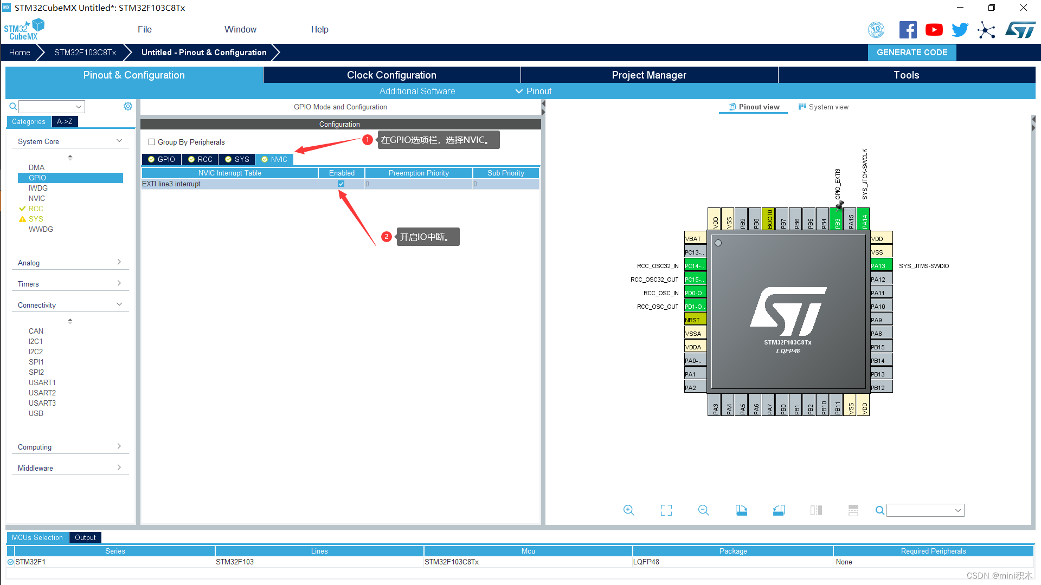Click the vertical flip view icon
1041x585 pixels.
816,510
